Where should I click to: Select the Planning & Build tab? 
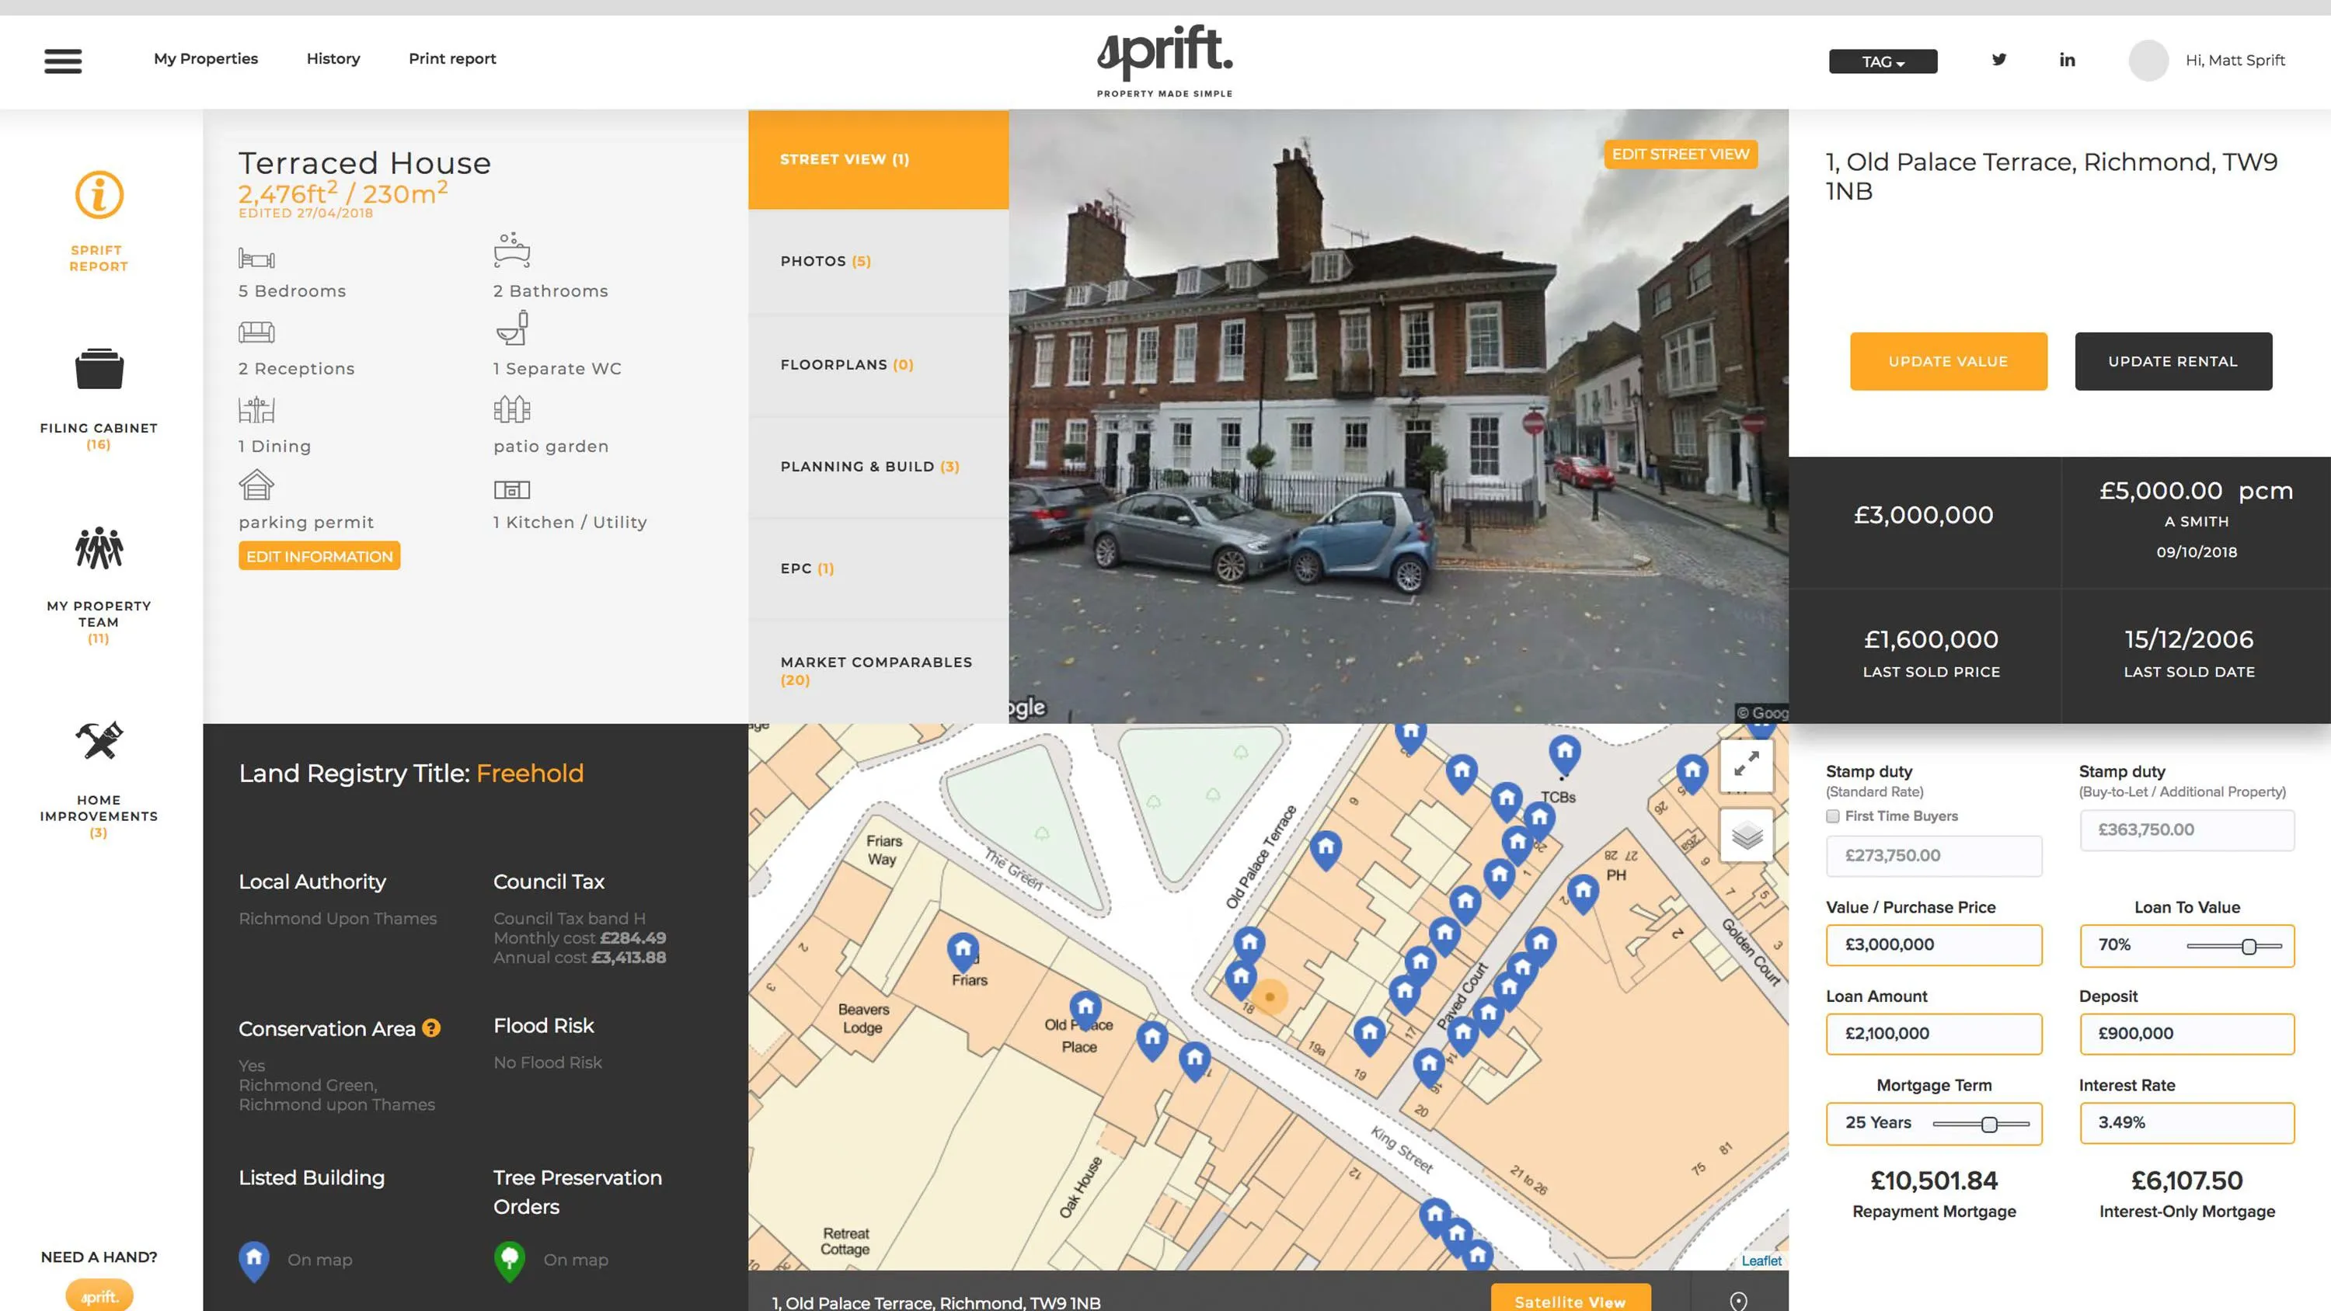coord(878,467)
